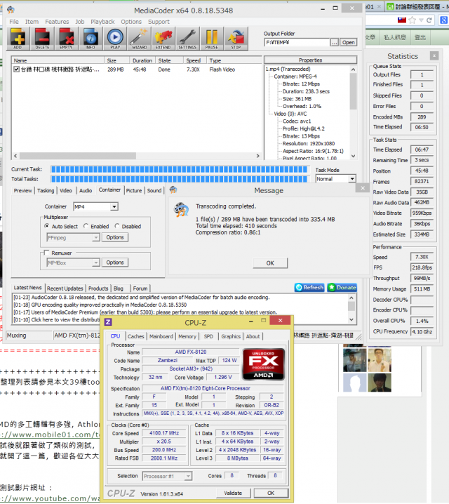Screen dimensions: 449x504
Task: Open the Container MP4 dropdown
Action: pyautogui.click(x=114, y=206)
